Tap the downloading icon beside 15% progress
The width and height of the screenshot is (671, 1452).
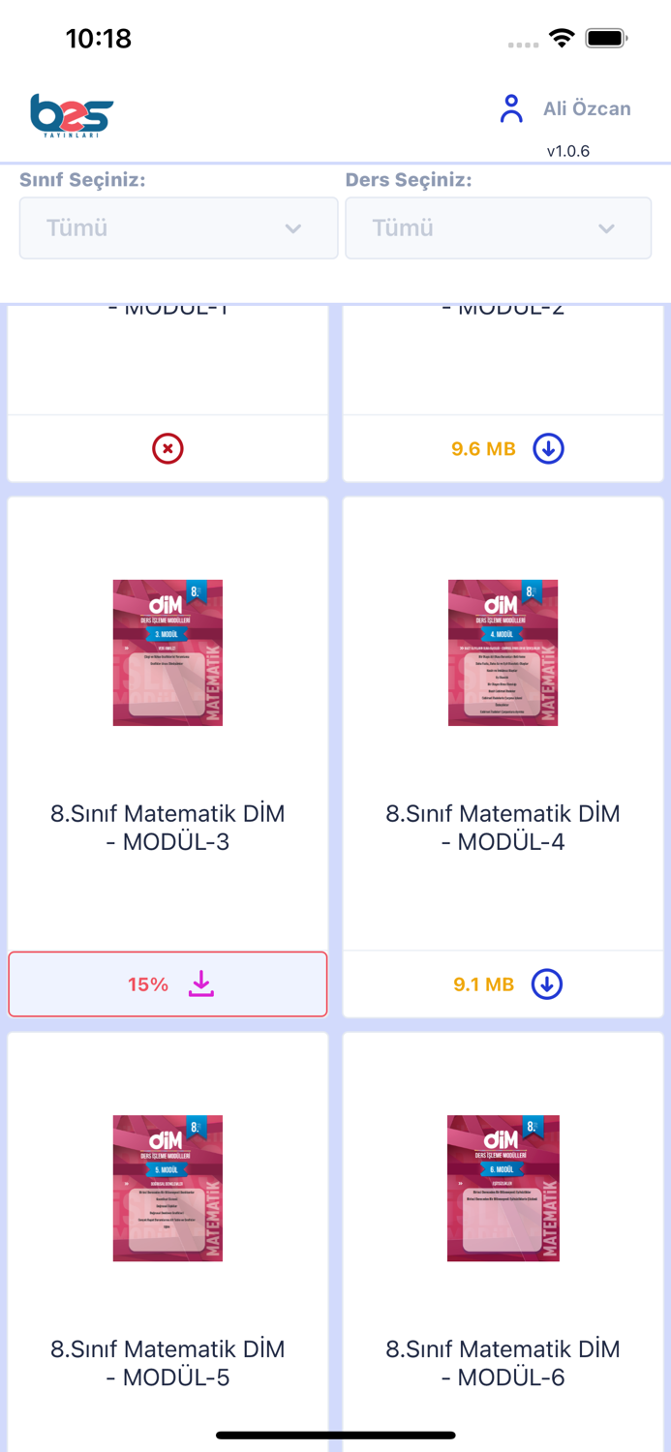[201, 983]
